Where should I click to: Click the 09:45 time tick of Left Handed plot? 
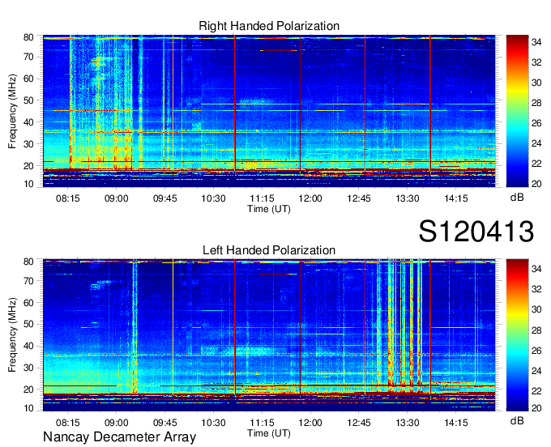[x=164, y=423]
